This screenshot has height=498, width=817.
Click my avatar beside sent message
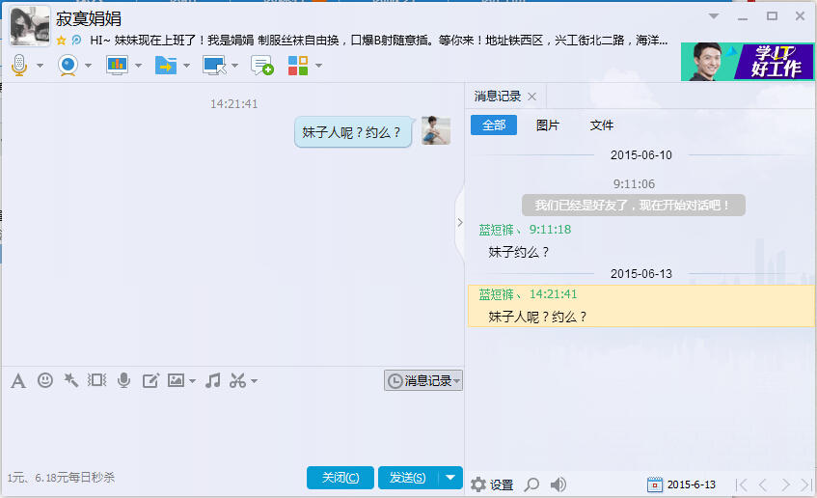436,130
